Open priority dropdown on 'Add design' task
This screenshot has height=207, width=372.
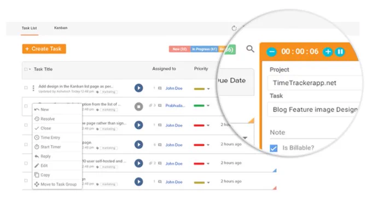[208, 89]
